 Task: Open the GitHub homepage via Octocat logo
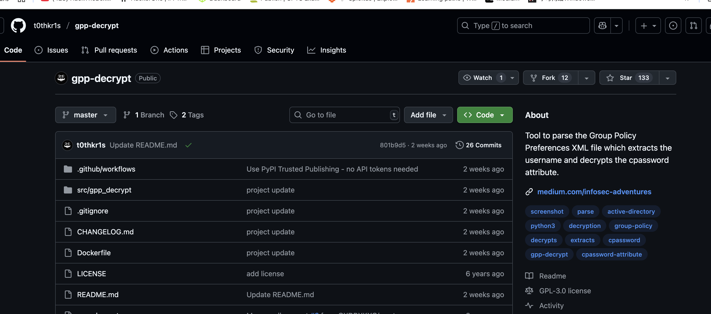18,26
